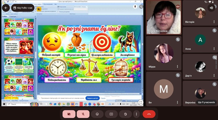Click the 'Ще 9 учасників' participants label

[x=206, y=102]
